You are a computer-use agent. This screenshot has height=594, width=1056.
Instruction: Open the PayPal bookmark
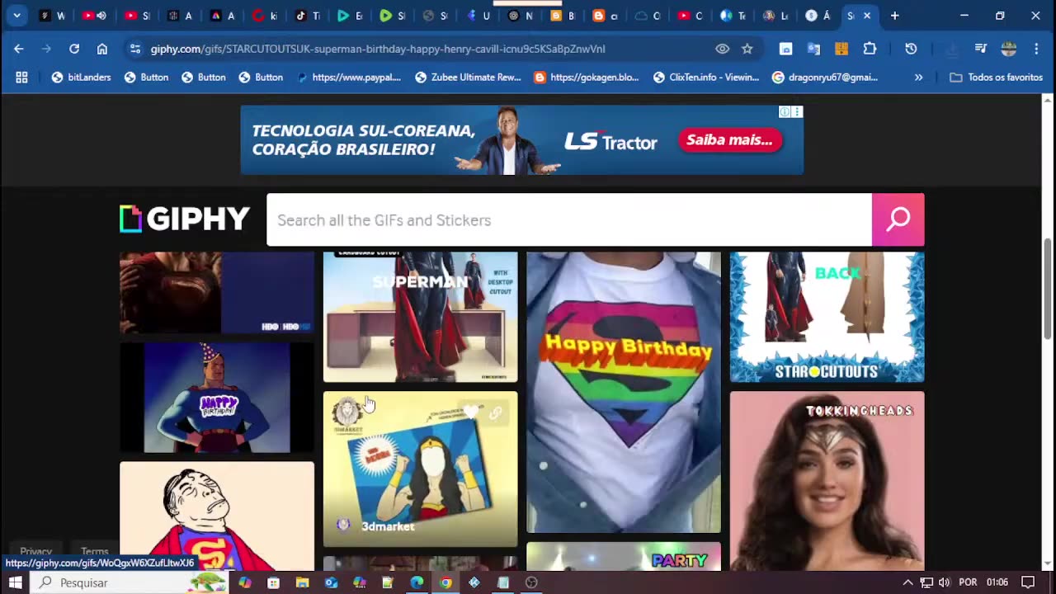348,77
